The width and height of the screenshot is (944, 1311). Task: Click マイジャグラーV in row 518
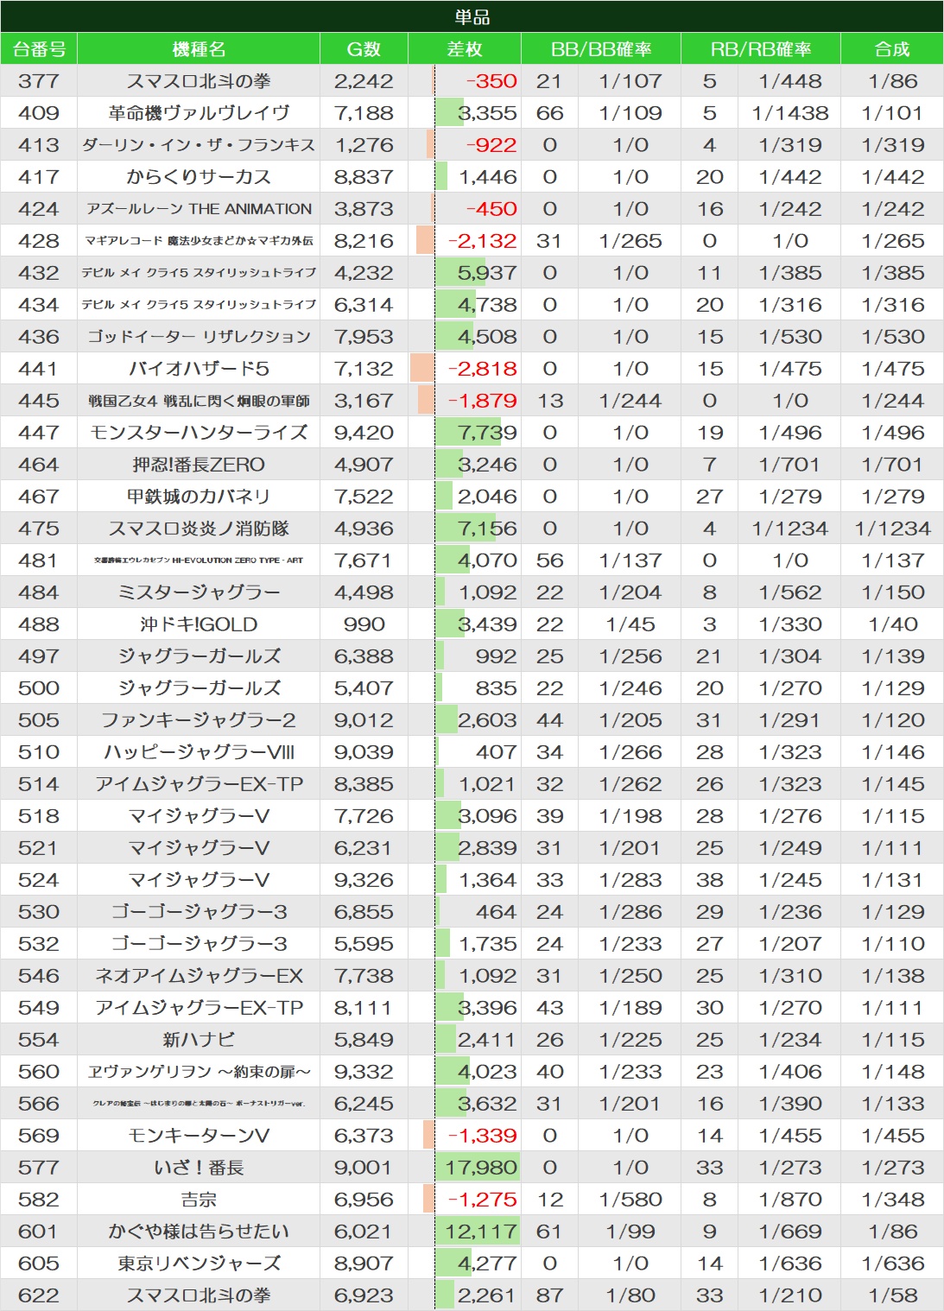click(199, 816)
